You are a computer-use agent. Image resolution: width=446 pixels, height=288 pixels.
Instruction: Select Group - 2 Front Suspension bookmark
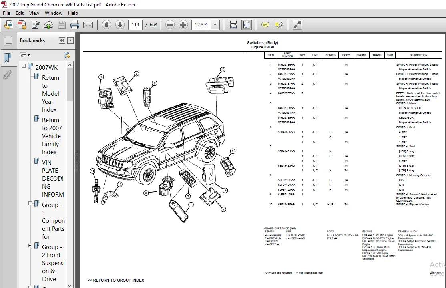pyautogui.click(x=53, y=263)
